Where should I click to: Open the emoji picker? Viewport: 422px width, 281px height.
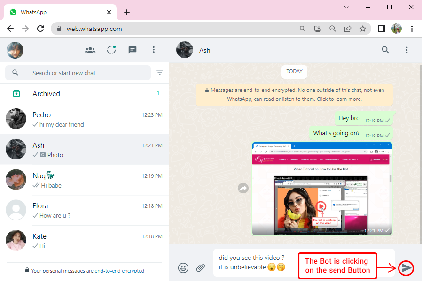[183, 268]
